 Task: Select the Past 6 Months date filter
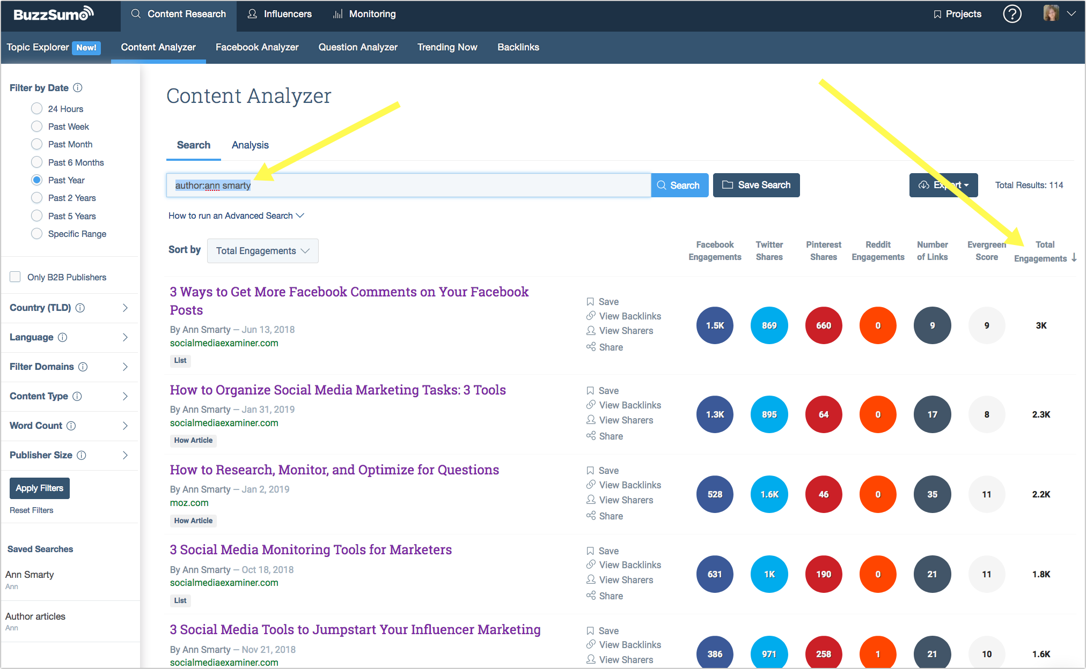(36, 162)
